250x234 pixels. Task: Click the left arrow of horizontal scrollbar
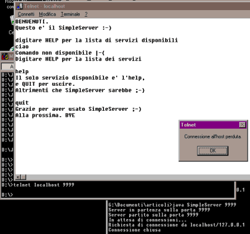pos(18,177)
